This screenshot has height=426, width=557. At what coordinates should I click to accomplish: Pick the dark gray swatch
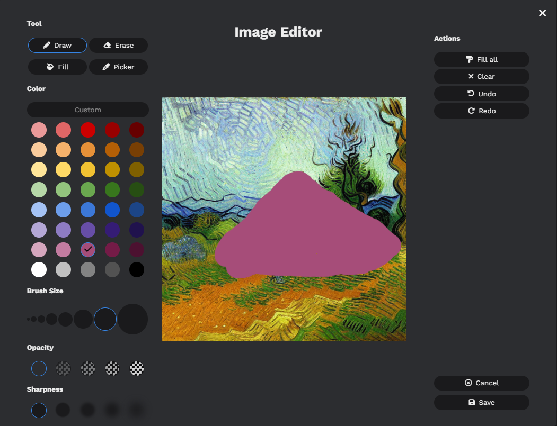tap(112, 269)
